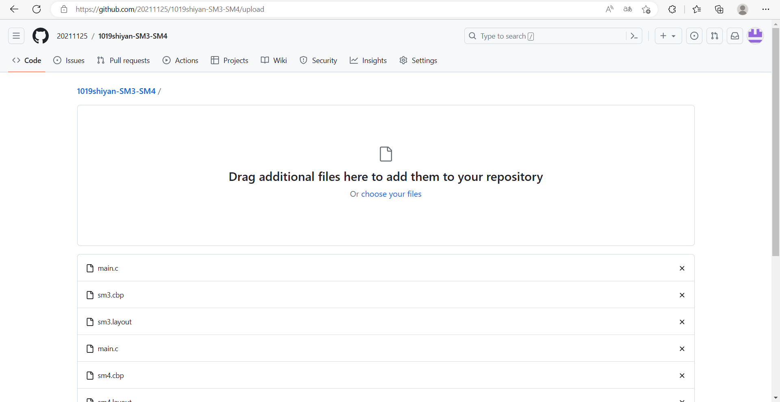Open browser extensions puzzle icon

672,9
